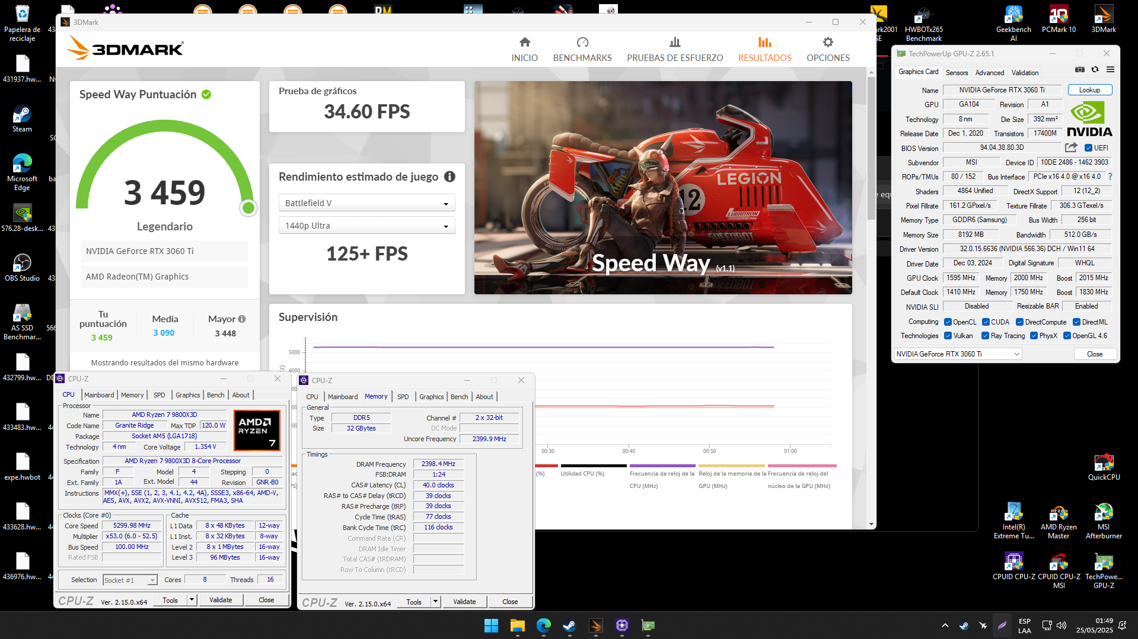Viewport: 1138px width, 639px height.
Task: Switch to Advanced tab in GPU-Z
Action: tap(989, 72)
